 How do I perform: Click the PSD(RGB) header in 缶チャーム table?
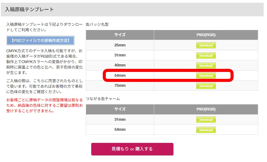206,109
